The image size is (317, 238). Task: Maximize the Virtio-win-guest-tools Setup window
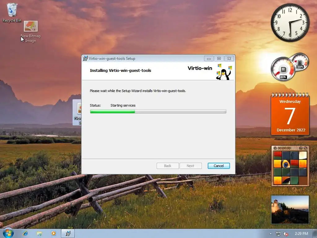[219, 59]
